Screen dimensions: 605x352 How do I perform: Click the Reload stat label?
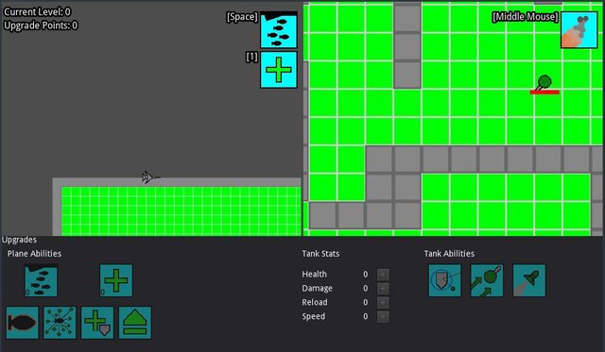(315, 302)
